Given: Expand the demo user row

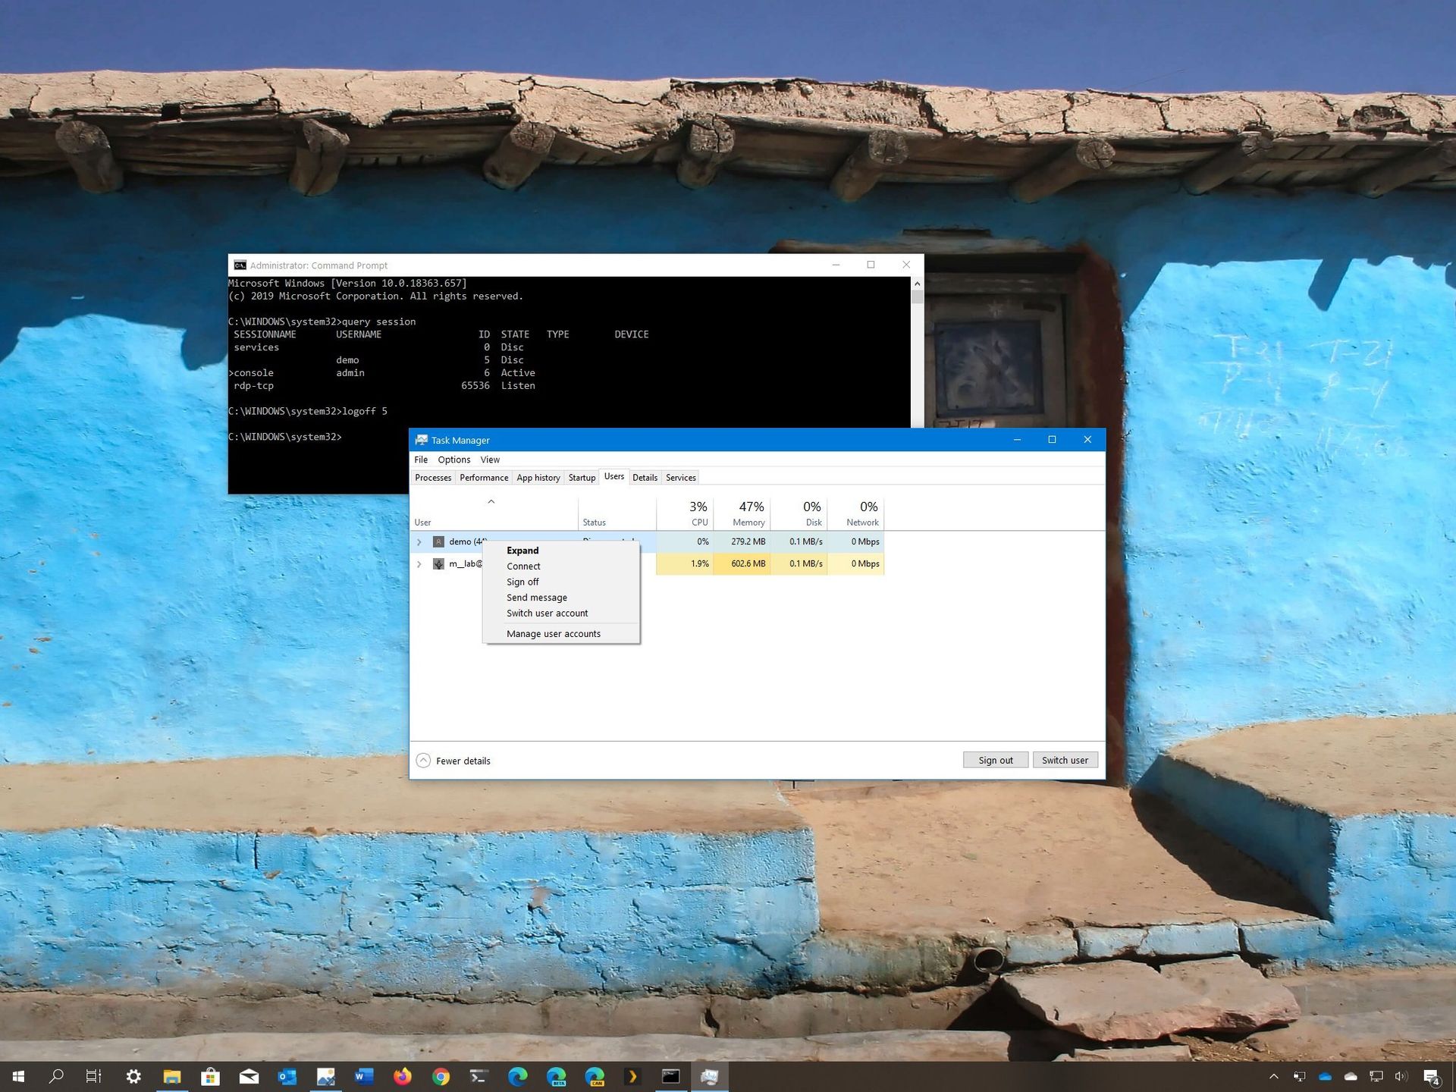Looking at the screenshot, I should point(420,541).
